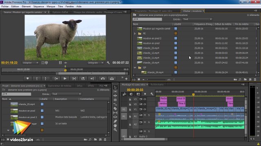Open Entrée Tout dropdown in moutons bin
261x146 pixels.
(197, 19)
